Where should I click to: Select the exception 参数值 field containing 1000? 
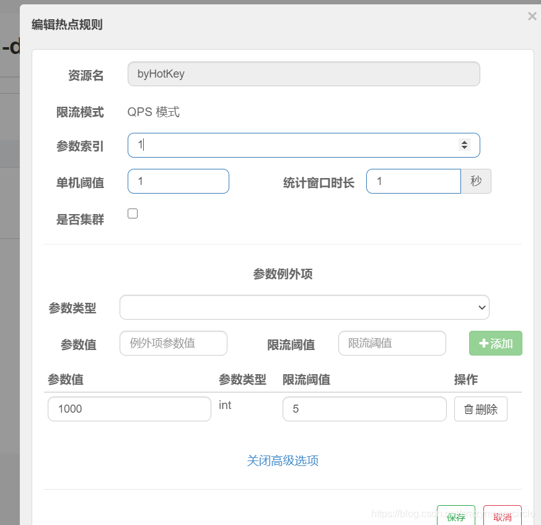pyautogui.click(x=129, y=408)
